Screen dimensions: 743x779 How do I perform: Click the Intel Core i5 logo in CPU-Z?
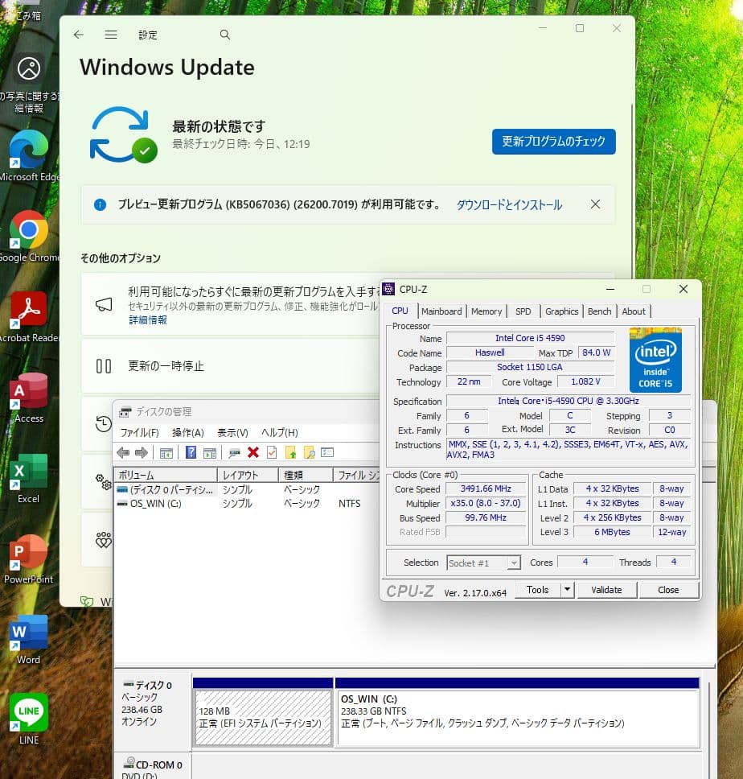655,360
